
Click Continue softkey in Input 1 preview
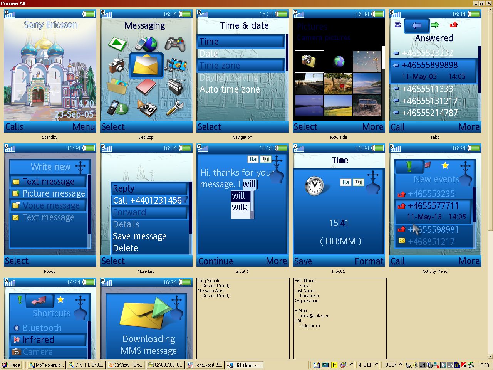coord(216,261)
